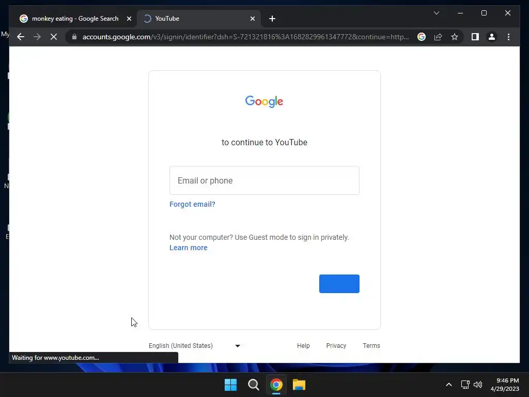Screen dimensions: 529x397
Task: Click the forward navigation arrow
Action: click(37, 37)
